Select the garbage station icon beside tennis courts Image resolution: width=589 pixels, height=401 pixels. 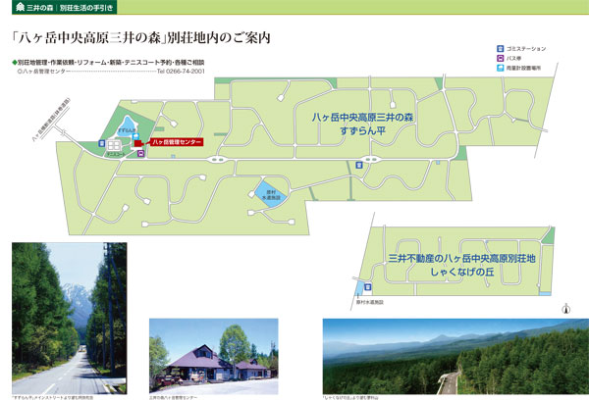pyautogui.click(x=101, y=144)
